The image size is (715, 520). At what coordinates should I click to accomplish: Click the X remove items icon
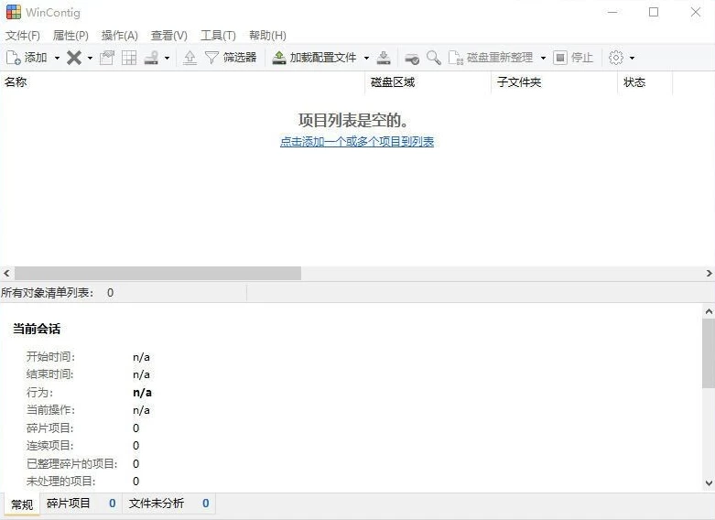[74, 58]
